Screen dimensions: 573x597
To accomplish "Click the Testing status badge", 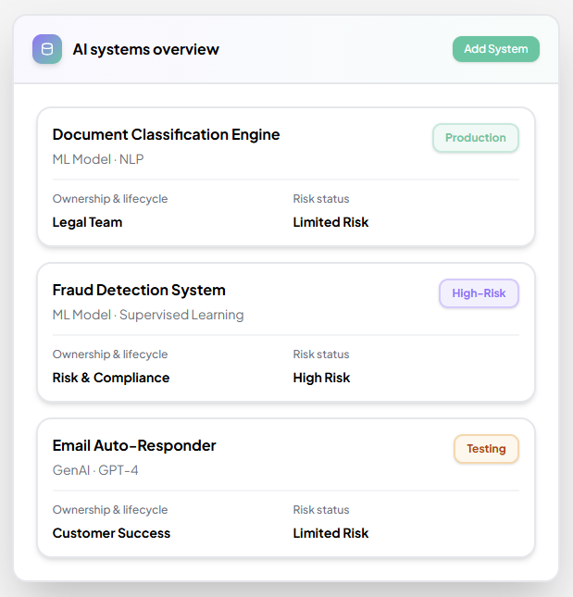I will pos(486,449).
